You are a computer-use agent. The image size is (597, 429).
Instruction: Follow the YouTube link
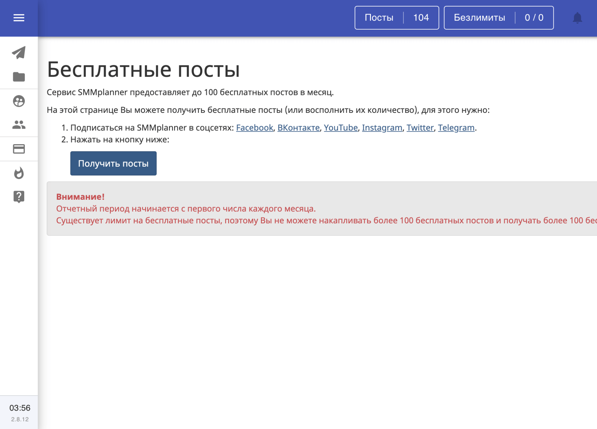point(340,128)
